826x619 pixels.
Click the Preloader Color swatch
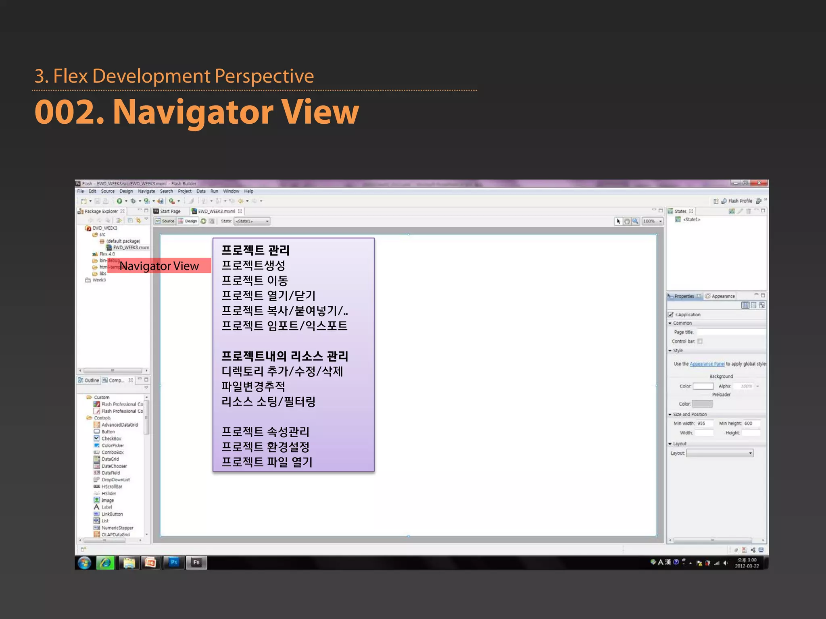pyautogui.click(x=703, y=404)
